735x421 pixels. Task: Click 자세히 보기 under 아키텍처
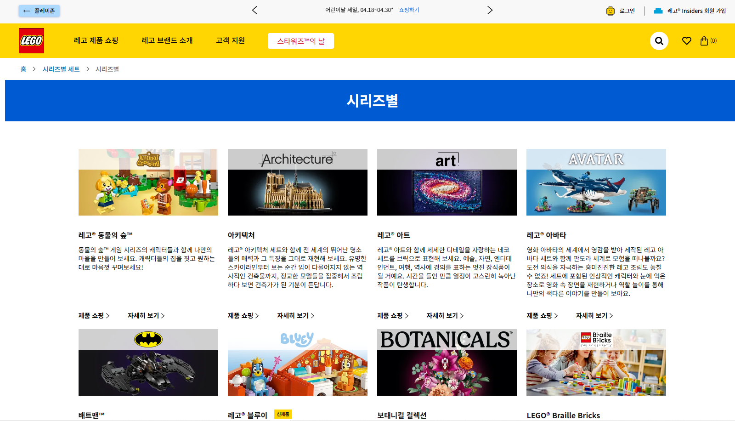295,315
